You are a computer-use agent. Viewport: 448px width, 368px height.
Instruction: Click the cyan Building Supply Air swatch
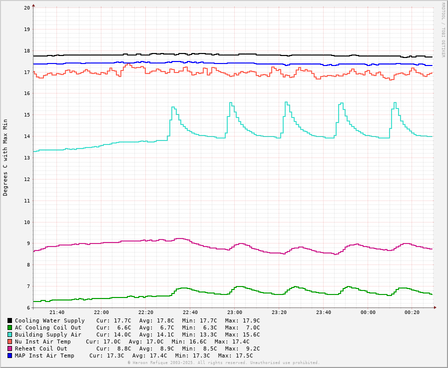(9, 334)
